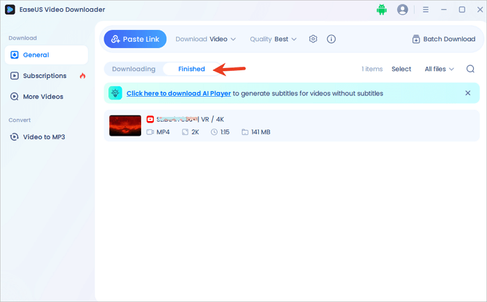Click the EaseUS Video Downloader logo
Screen dimensions: 487x302
coord(10,10)
